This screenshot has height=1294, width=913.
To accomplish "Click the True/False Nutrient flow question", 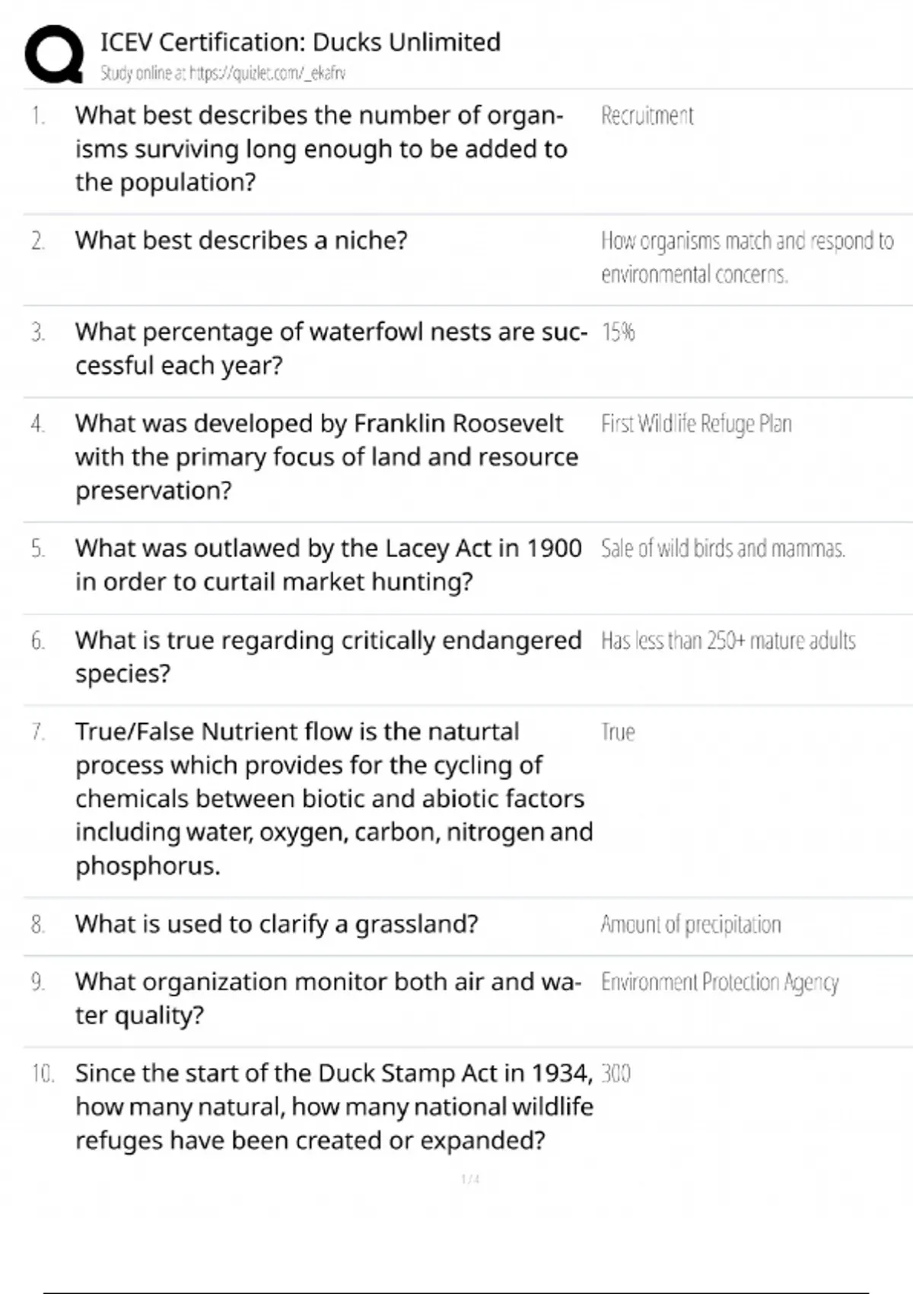I will (x=333, y=798).
